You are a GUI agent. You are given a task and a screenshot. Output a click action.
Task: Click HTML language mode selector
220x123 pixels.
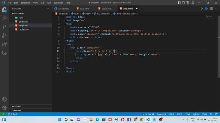tap(187, 114)
